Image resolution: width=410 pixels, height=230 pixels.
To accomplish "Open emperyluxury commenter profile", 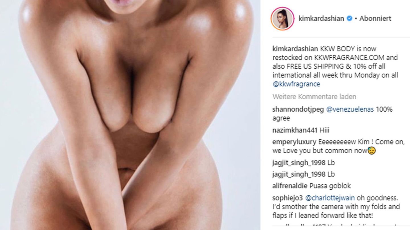I will (294, 142).
